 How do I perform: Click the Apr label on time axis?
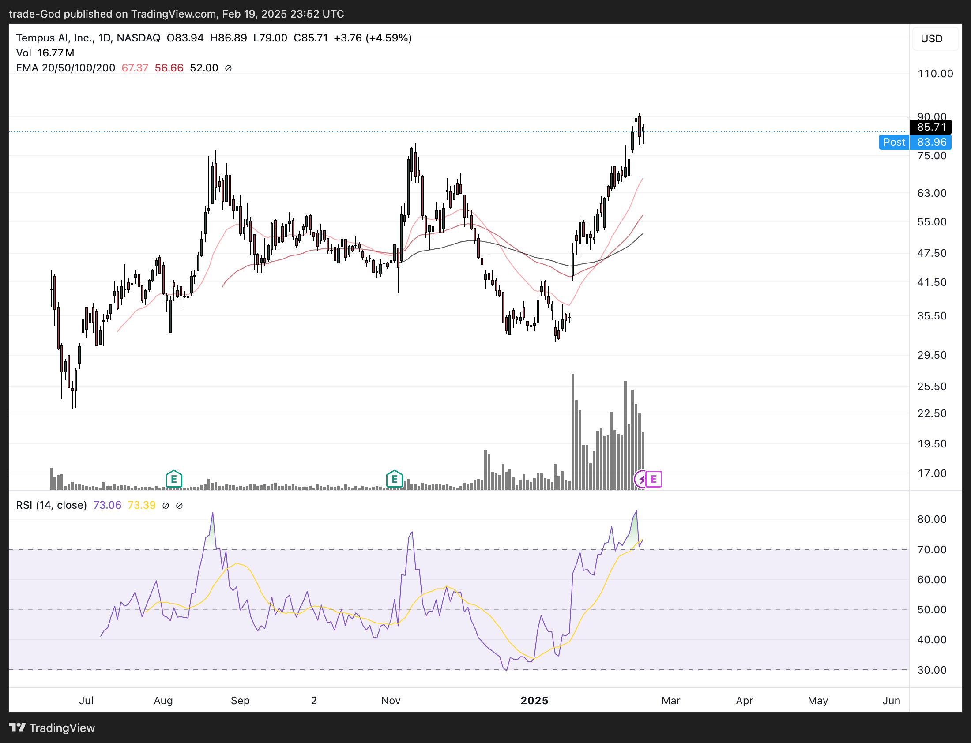tap(745, 701)
